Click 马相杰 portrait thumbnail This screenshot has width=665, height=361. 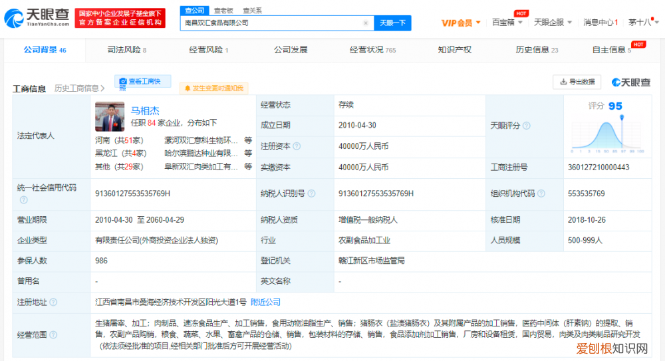[x=110, y=116]
